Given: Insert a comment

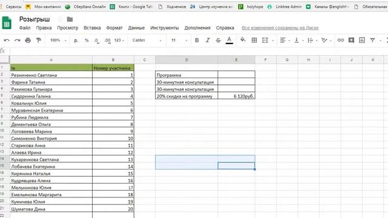Looking at the screenshot, I should [351, 40].
